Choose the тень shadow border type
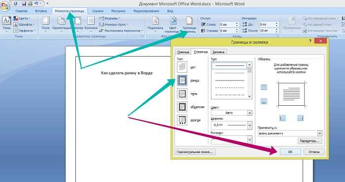This screenshot has height=182, width=345. (x=182, y=94)
